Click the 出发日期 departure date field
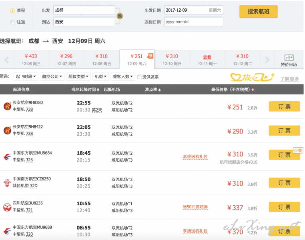Viewport: 305px width, 240px height. (194, 10)
